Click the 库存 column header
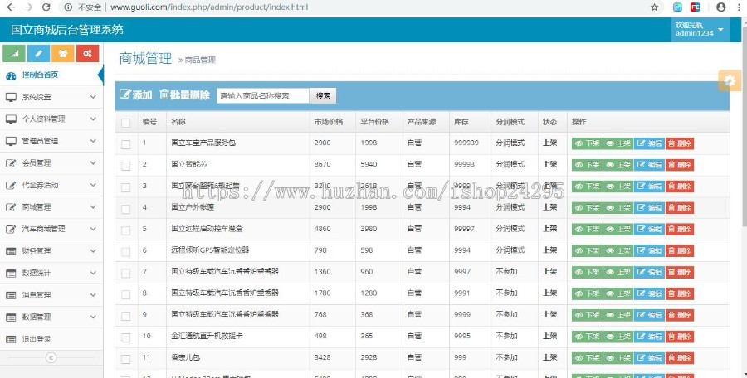 coord(461,122)
